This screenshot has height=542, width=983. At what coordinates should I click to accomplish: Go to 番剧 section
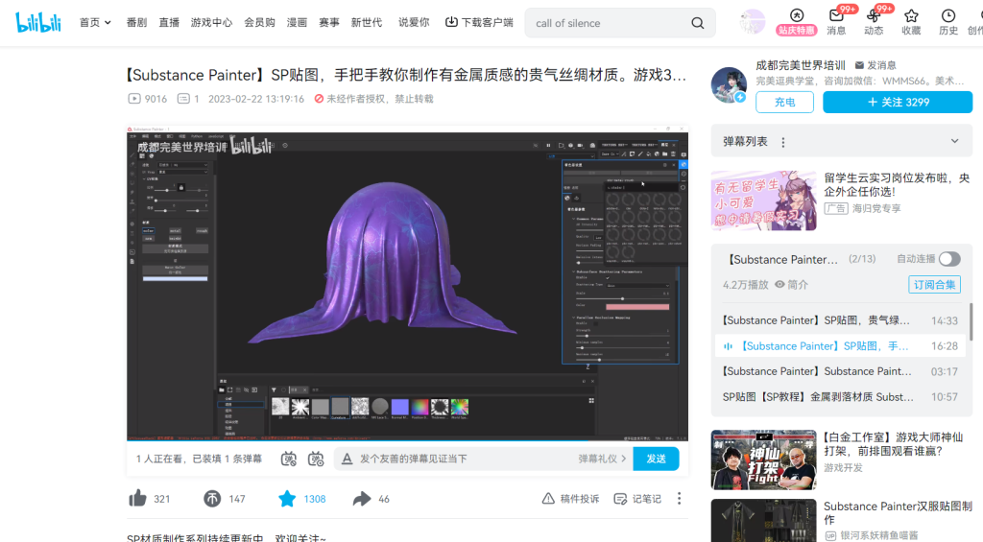[136, 23]
